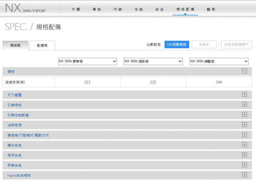Image resolution: width=256 pixels, height=183 pixels.
Task: Collapse the 價格 section minus icon
Action: pyautogui.click(x=244, y=71)
